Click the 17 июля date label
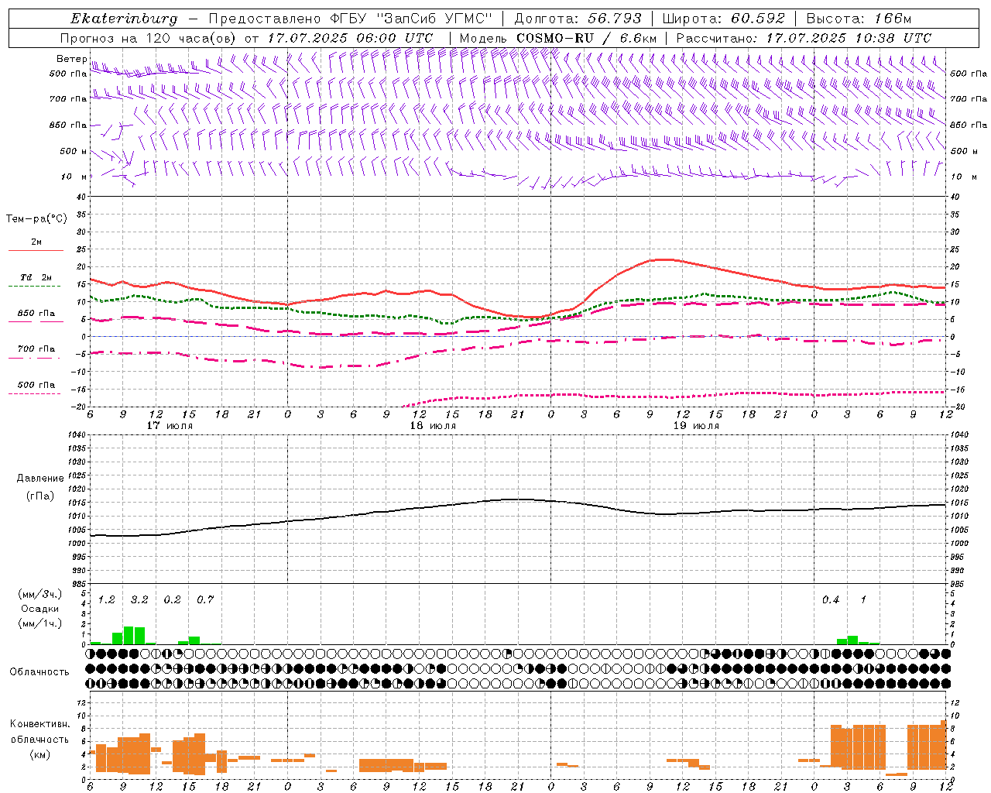 point(170,426)
